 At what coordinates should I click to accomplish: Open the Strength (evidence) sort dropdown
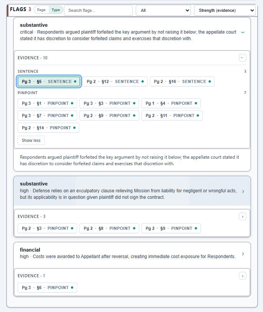[x=225, y=10]
